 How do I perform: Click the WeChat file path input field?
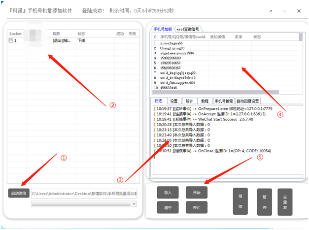84,194
